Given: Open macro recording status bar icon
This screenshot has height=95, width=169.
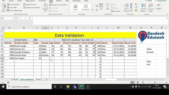Looking at the screenshot, I should [8, 83].
